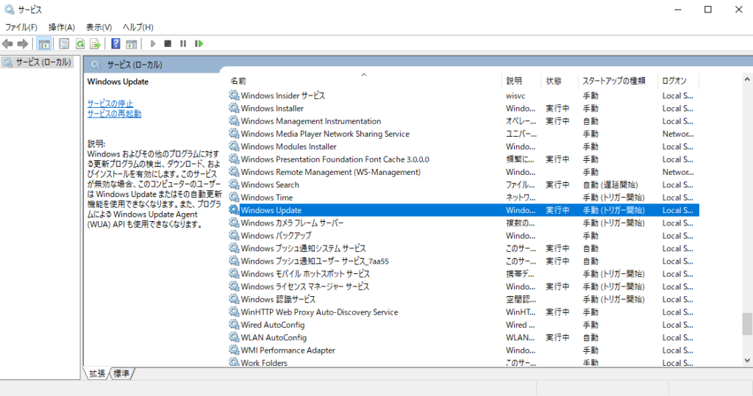This screenshot has width=753, height=396.
Task: Switch to the 標準 tab
Action: pos(121,373)
